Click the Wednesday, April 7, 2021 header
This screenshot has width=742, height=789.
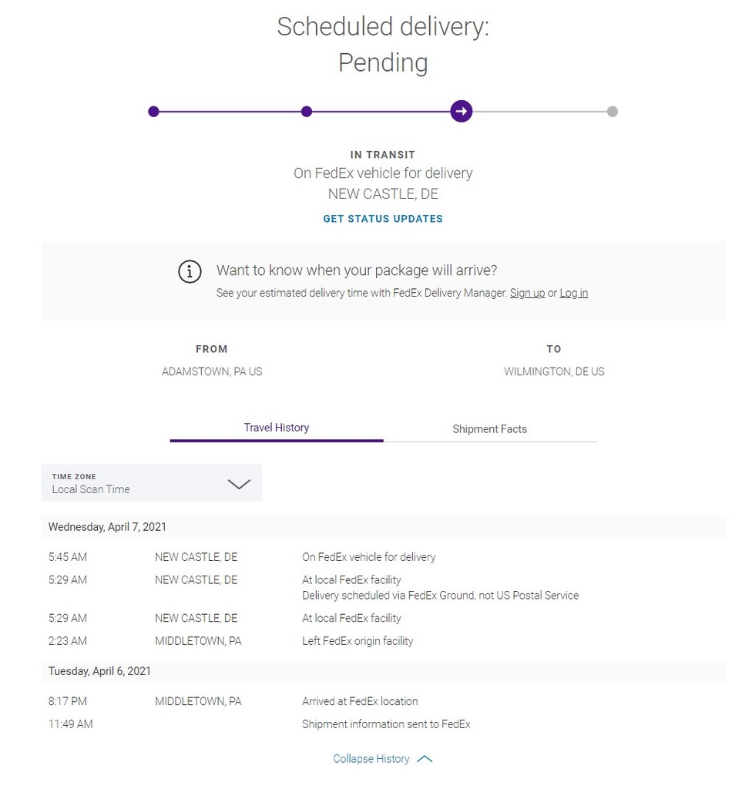pos(383,527)
